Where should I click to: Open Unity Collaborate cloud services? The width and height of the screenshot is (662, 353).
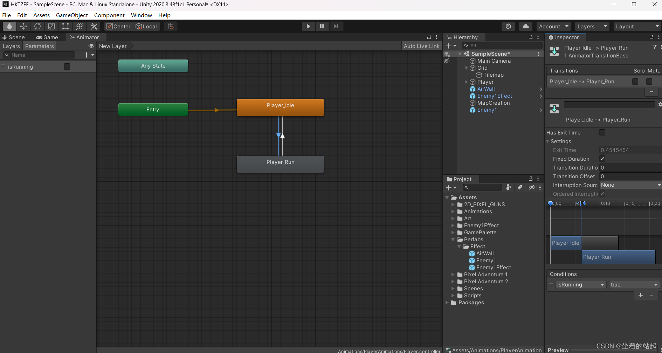[x=525, y=26]
